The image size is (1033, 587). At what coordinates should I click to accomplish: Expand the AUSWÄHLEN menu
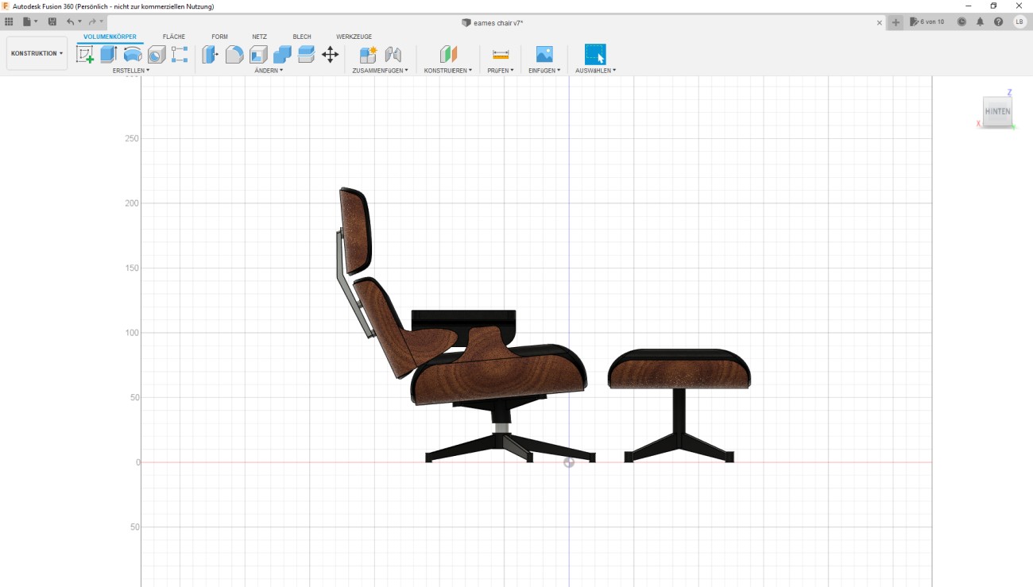595,70
